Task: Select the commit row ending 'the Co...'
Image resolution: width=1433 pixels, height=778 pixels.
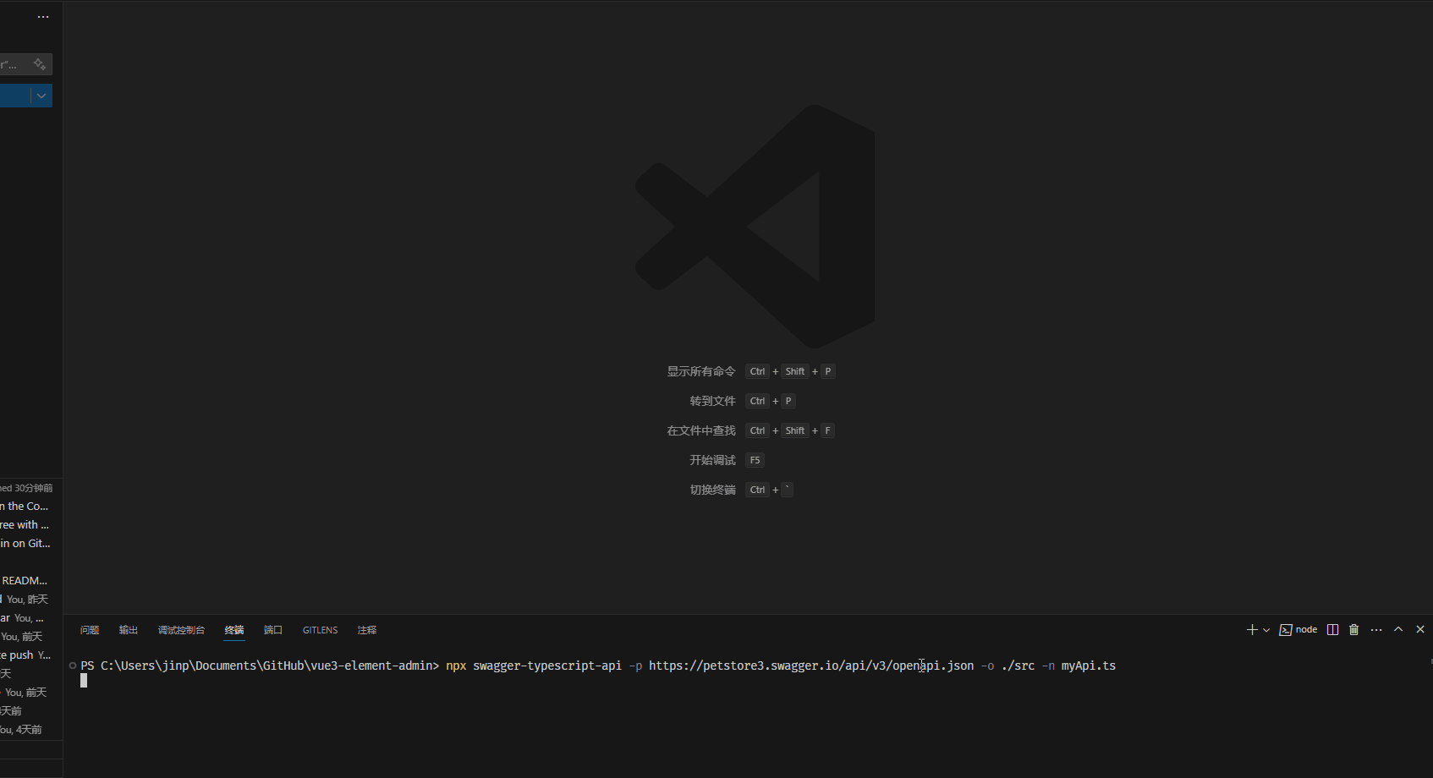Action: click(31, 507)
